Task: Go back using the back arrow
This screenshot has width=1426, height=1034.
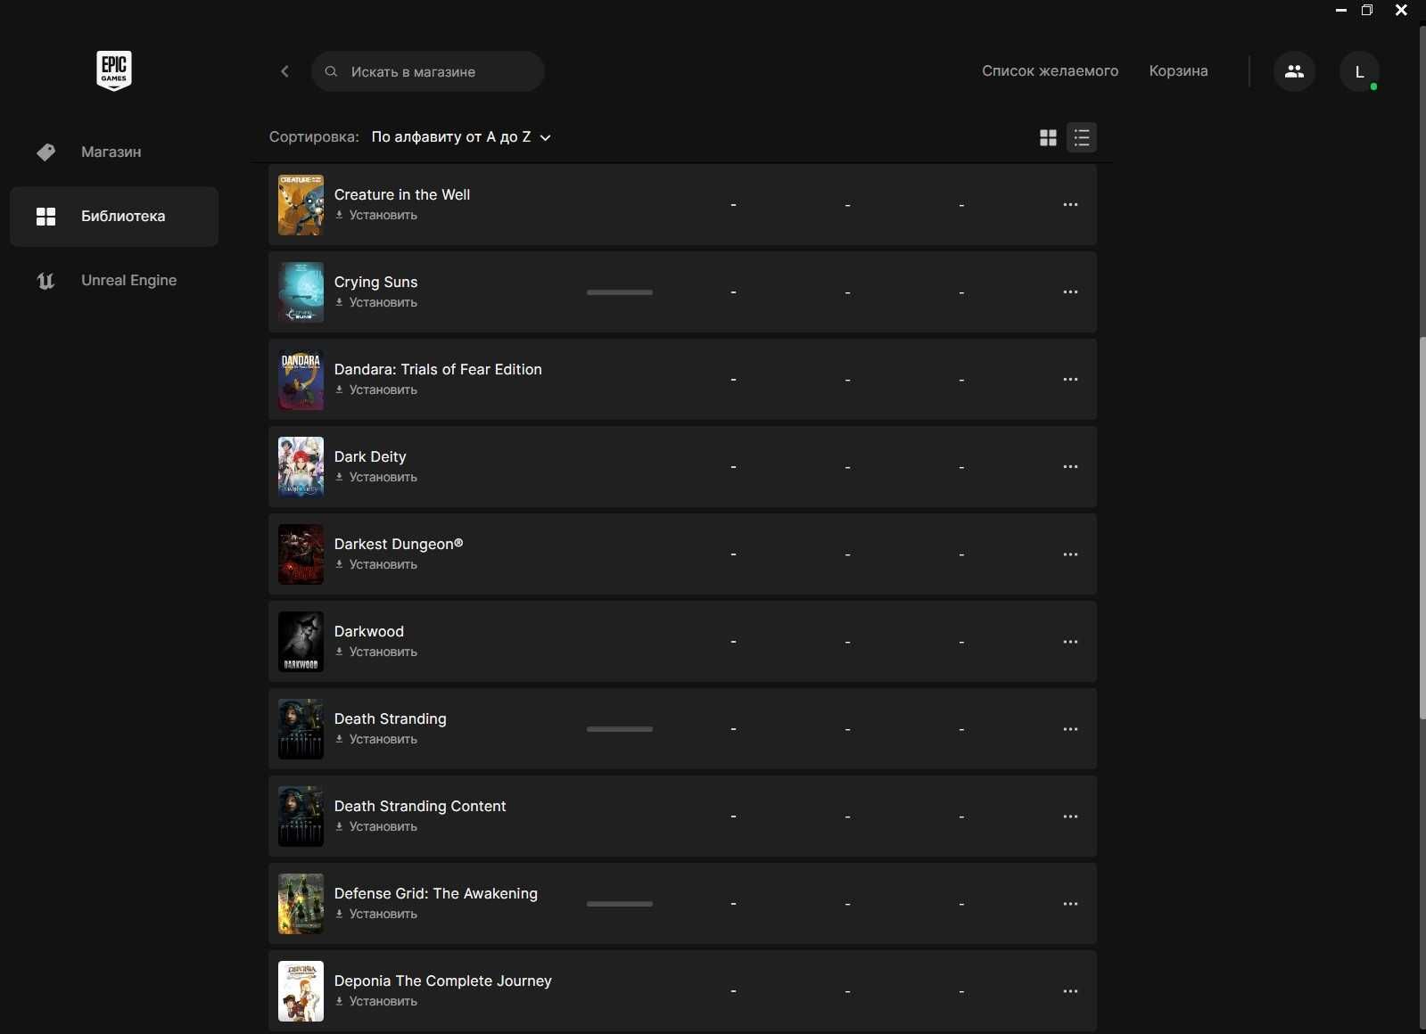Action: click(284, 71)
